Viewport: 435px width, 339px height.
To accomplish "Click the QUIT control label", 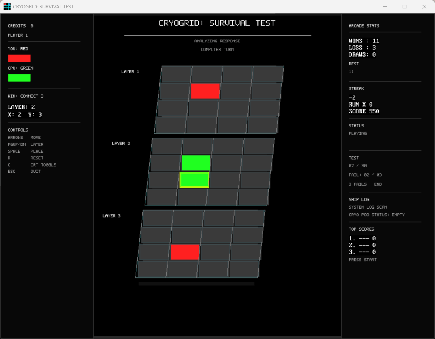I will pos(36,172).
